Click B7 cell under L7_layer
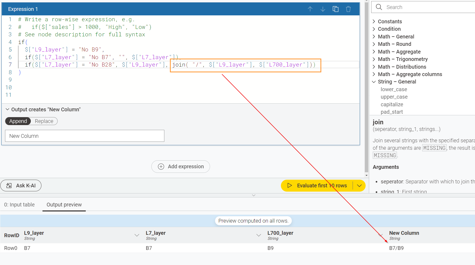Image resolution: width=475 pixels, height=265 pixels. [x=149, y=248]
